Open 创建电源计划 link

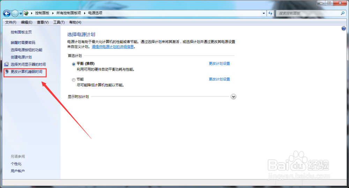tap(21, 57)
